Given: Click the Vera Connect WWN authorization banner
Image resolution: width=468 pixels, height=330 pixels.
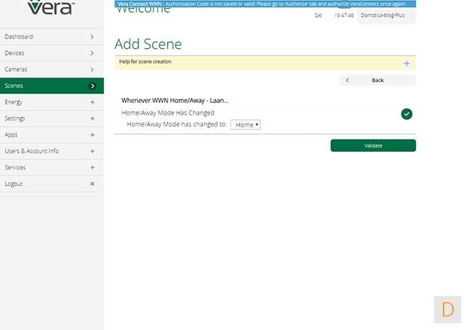Looking at the screenshot, I should 265,4.
